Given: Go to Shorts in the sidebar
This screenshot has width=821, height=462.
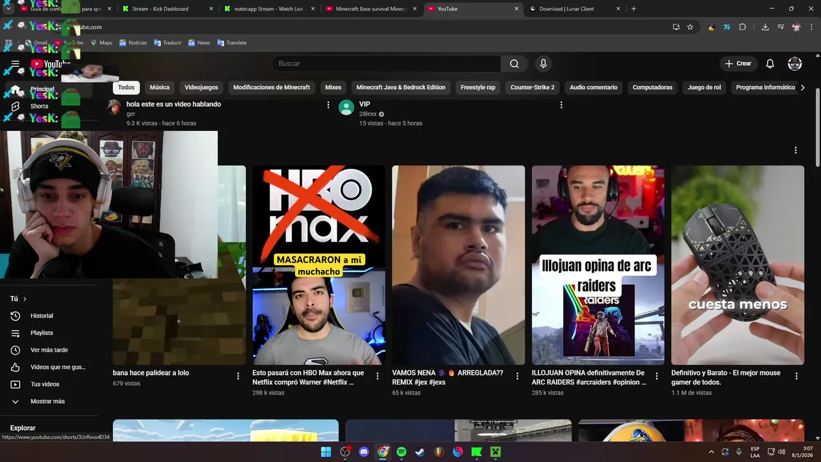Looking at the screenshot, I should (x=38, y=106).
